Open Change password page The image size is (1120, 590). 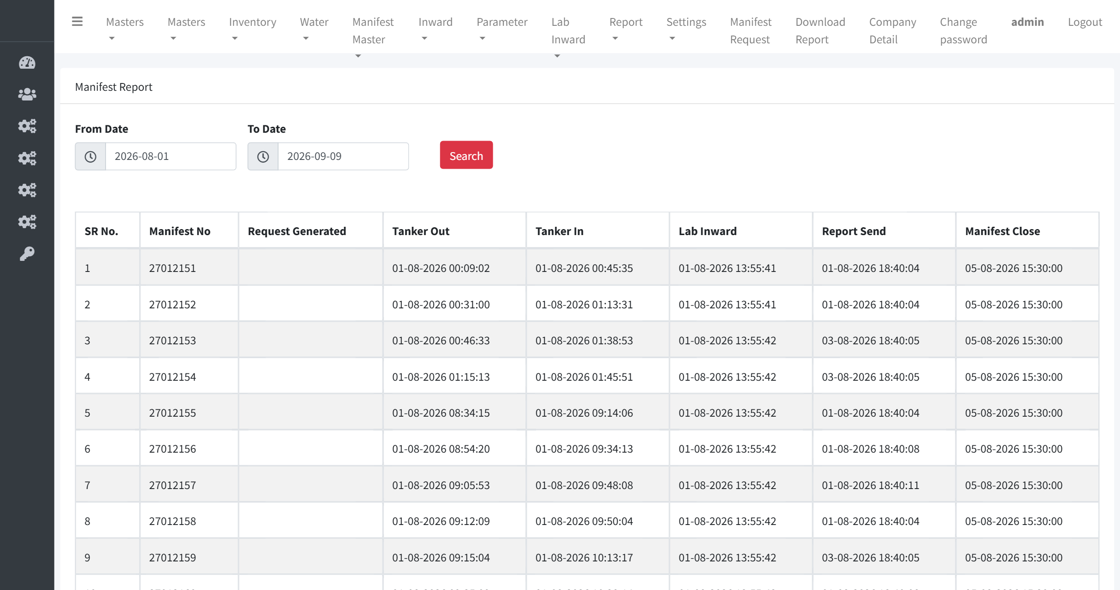pos(964,30)
